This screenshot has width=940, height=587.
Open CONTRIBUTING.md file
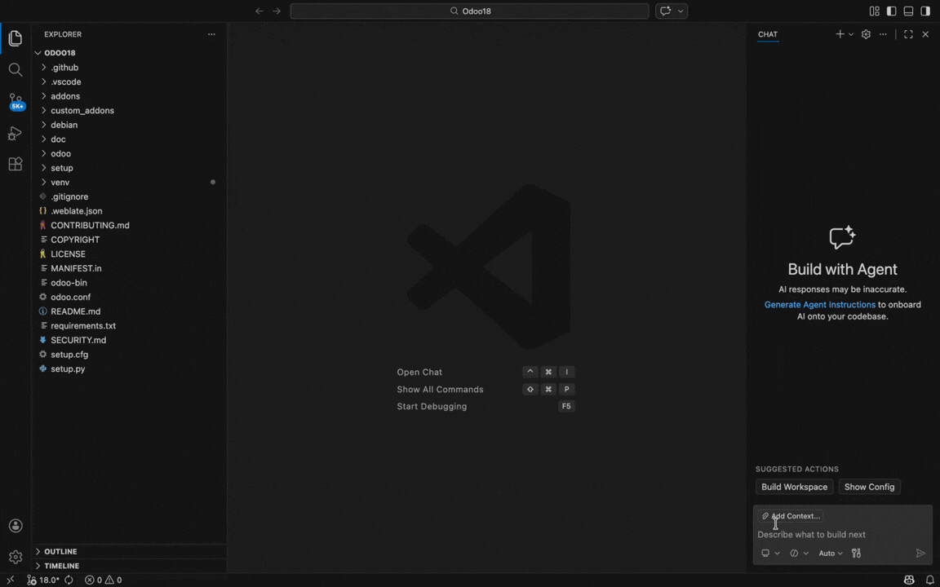point(130,225)
